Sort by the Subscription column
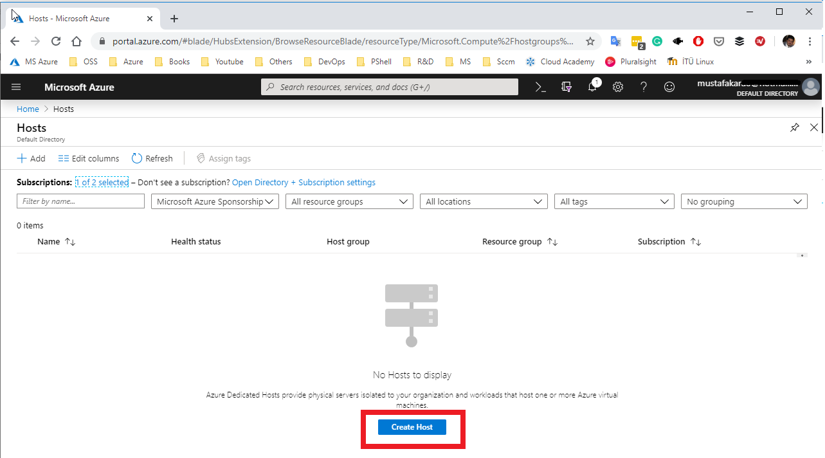 tap(669, 242)
